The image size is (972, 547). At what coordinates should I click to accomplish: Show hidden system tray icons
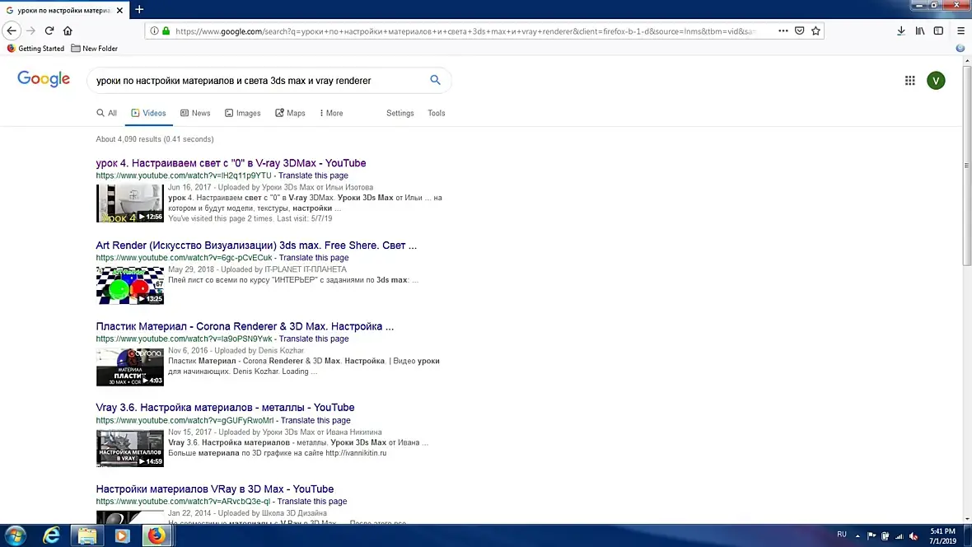[x=858, y=535]
